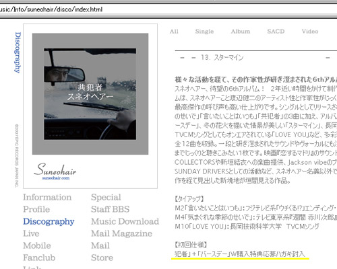Visit the Fanclub link
Image resolution: width=337 pixels, height=269 pixels.
[39, 258]
